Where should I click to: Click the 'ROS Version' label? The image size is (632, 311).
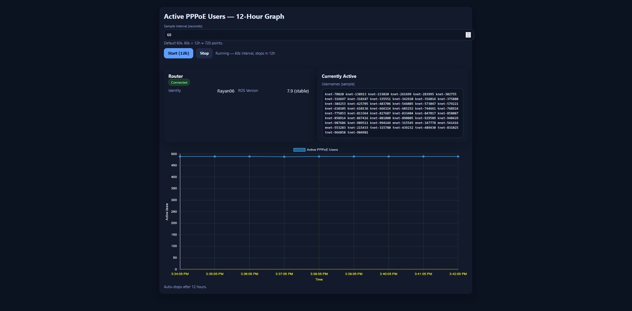[248, 91]
